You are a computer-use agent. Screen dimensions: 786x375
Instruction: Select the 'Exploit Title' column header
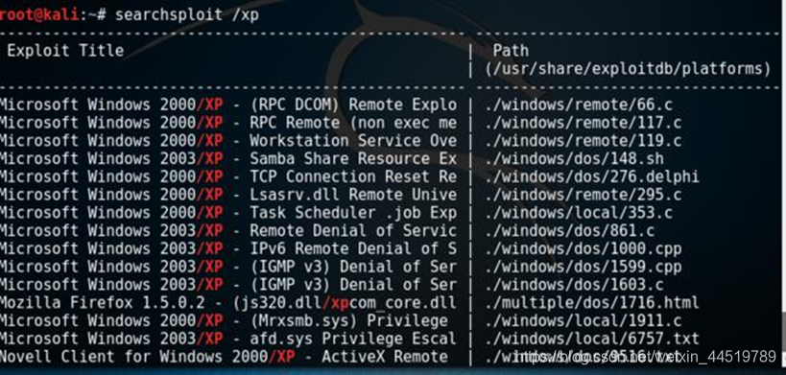65,51
